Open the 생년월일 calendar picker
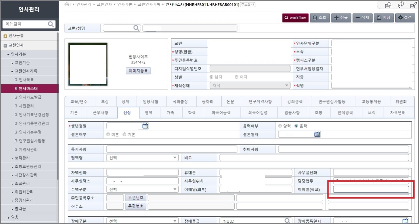 click(x=145, y=126)
